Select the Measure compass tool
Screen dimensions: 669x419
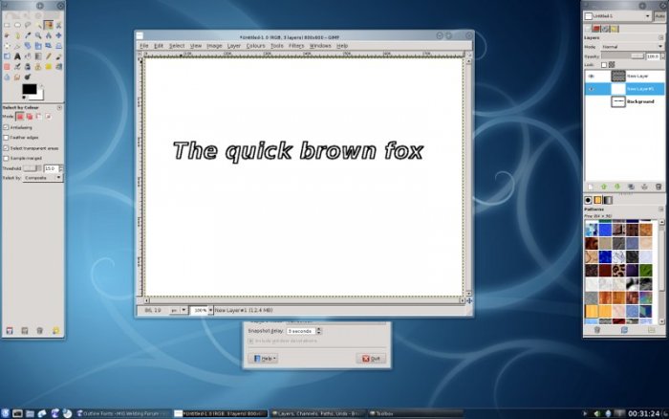point(48,35)
